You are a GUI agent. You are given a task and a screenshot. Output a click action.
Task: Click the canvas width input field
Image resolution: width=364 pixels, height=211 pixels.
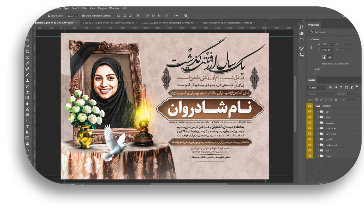(x=327, y=45)
